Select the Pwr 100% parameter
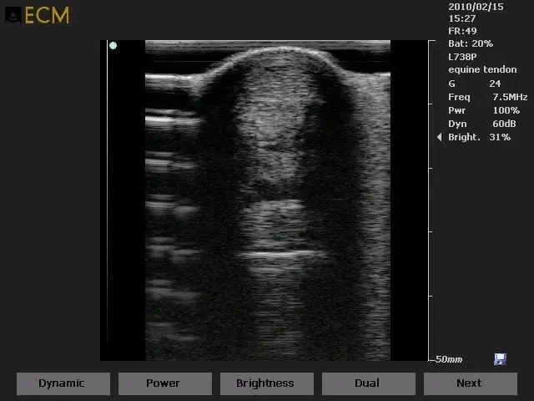The image size is (534, 401). [484, 110]
